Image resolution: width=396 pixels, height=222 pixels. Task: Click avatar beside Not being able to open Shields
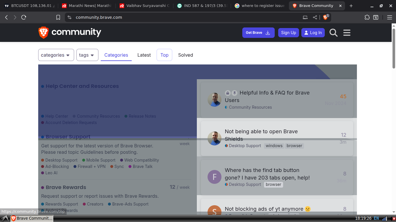click(x=214, y=138)
